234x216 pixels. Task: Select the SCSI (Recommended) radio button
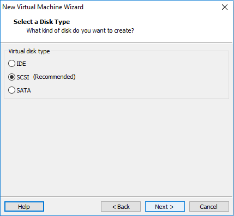(11, 77)
